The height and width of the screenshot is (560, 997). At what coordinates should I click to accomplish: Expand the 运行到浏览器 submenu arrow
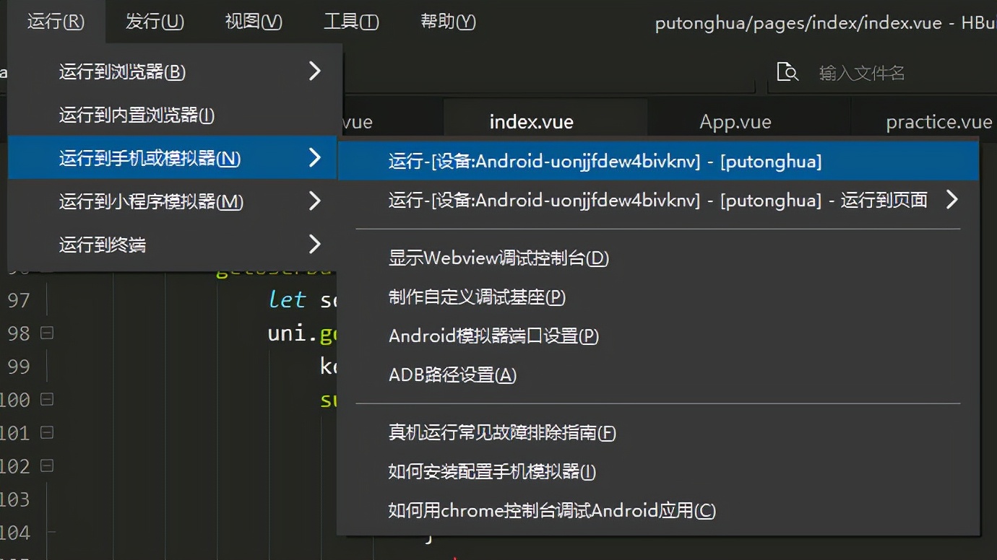[x=314, y=71]
